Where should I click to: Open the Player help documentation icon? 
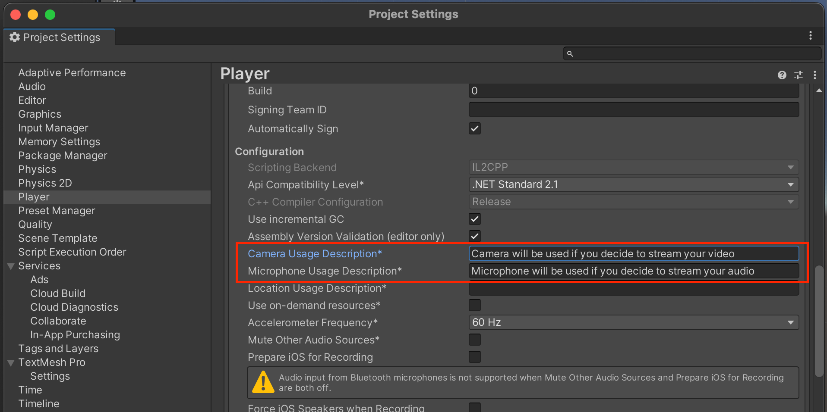click(782, 75)
